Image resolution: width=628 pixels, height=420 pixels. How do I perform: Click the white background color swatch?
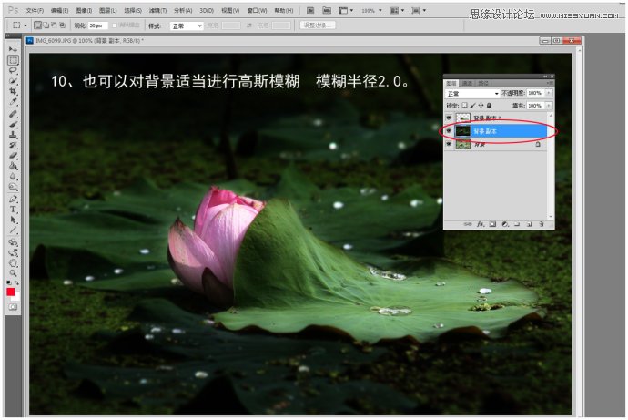tap(16, 297)
